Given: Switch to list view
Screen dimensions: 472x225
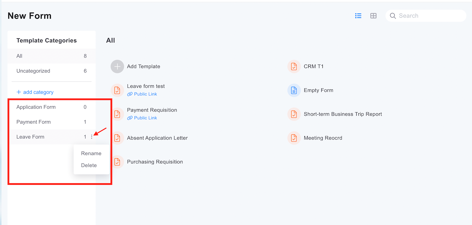Looking at the screenshot, I should pos(358,16).
